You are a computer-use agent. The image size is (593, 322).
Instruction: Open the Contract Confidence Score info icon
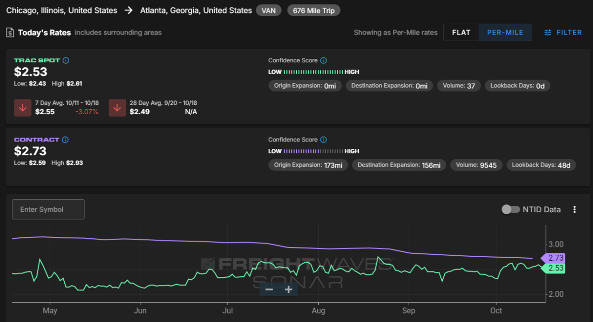pyautogui.click(x=324, y=140)
